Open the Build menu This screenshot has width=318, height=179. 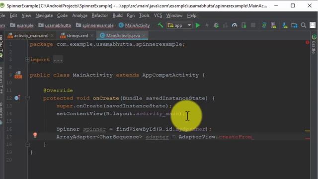pos(118,15)
